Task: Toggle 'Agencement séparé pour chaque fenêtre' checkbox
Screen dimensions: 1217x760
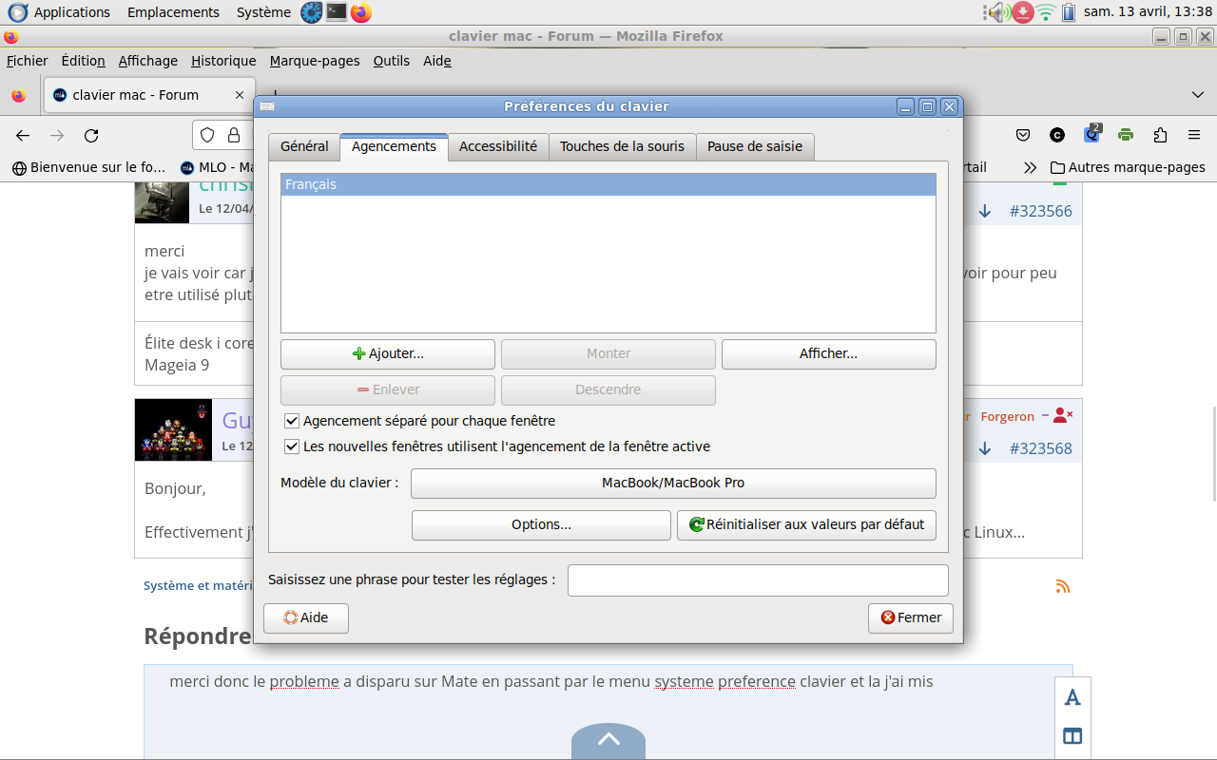Action: pyautogui.click(x=292, y=421)
